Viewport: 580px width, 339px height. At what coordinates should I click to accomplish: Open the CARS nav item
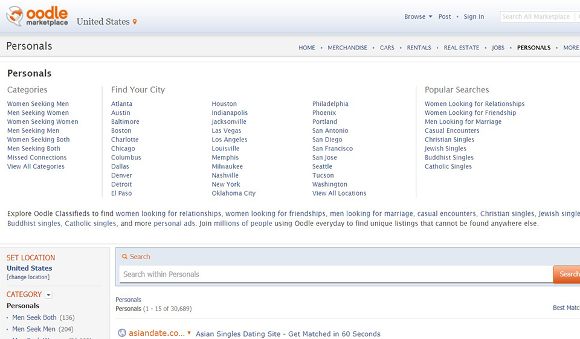(387, 48)
